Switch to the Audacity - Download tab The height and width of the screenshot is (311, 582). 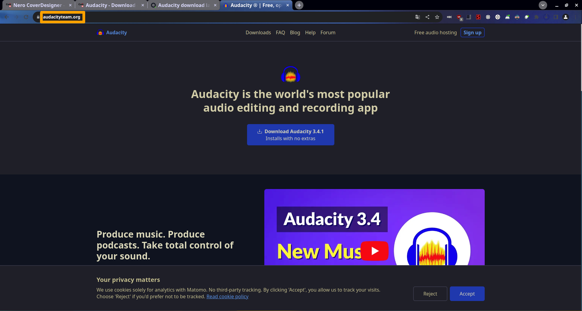click(110, 5)
